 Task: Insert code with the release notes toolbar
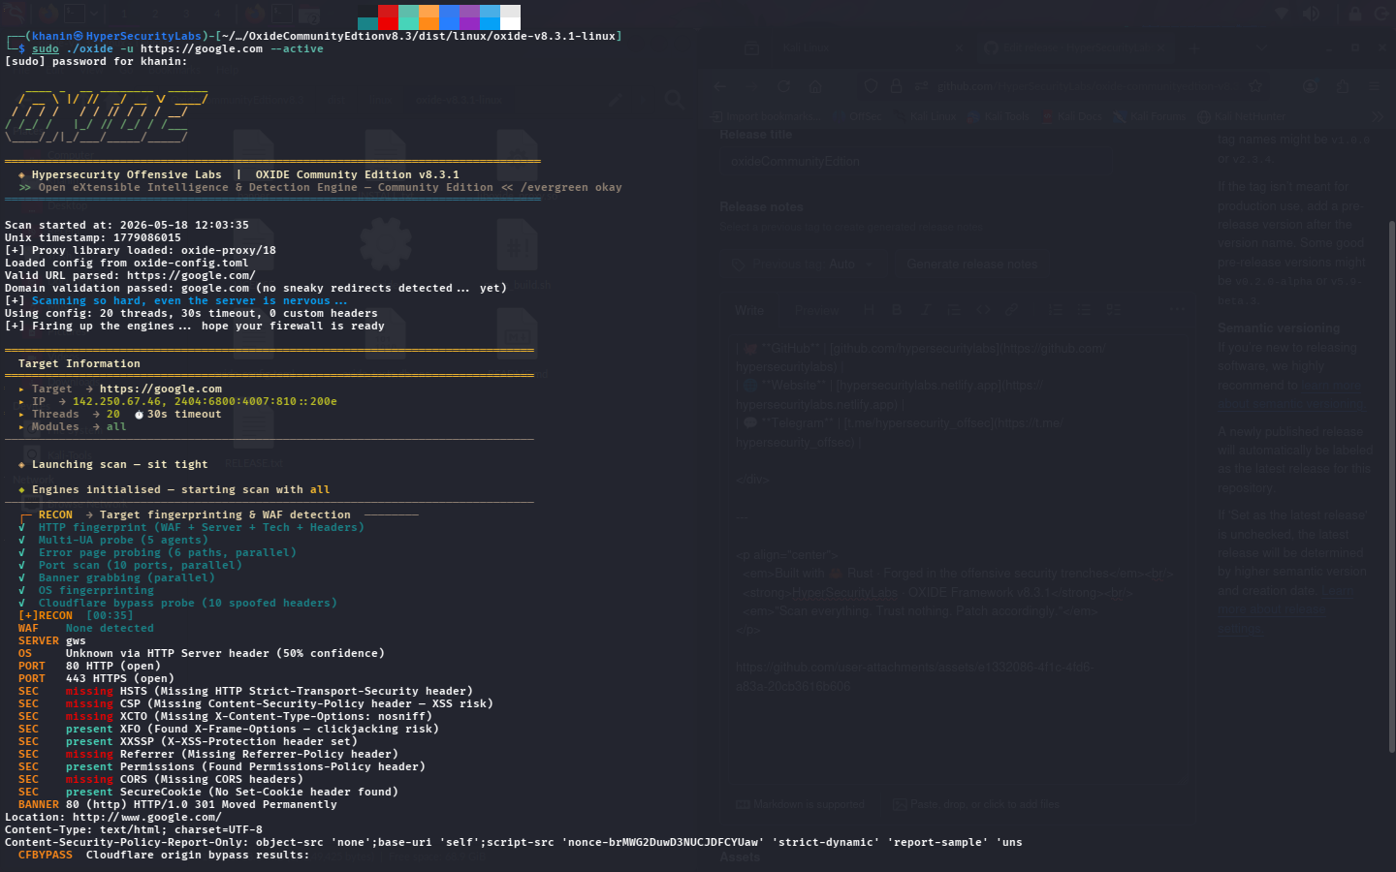click(x=984, y=310)
